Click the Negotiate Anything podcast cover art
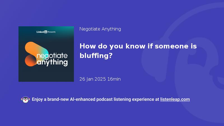 (46, 54)
